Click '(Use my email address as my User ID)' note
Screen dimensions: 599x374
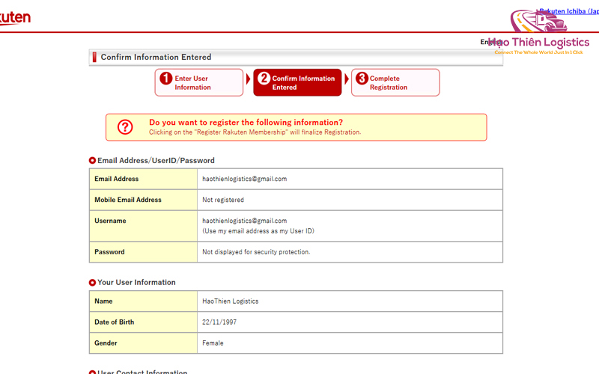pos(258,231)
